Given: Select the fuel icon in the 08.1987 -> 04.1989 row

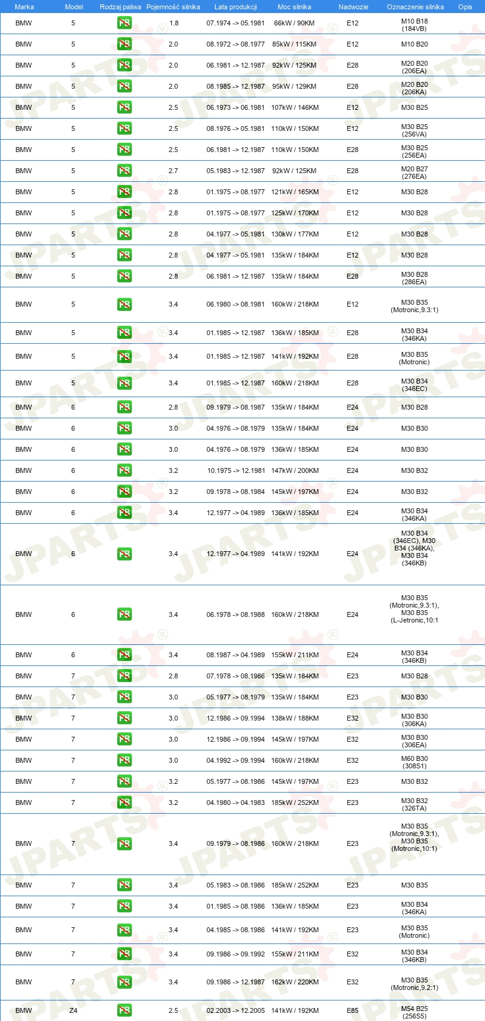Looking at the screenshot, I should point(124,655).
